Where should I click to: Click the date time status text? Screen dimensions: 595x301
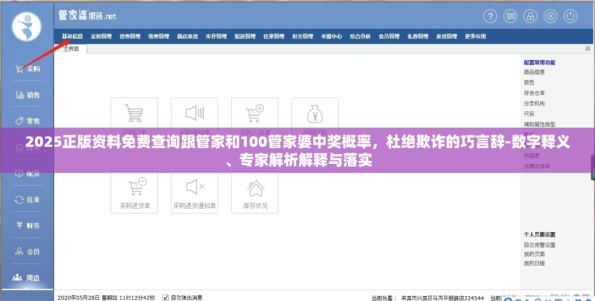(106, 298)
